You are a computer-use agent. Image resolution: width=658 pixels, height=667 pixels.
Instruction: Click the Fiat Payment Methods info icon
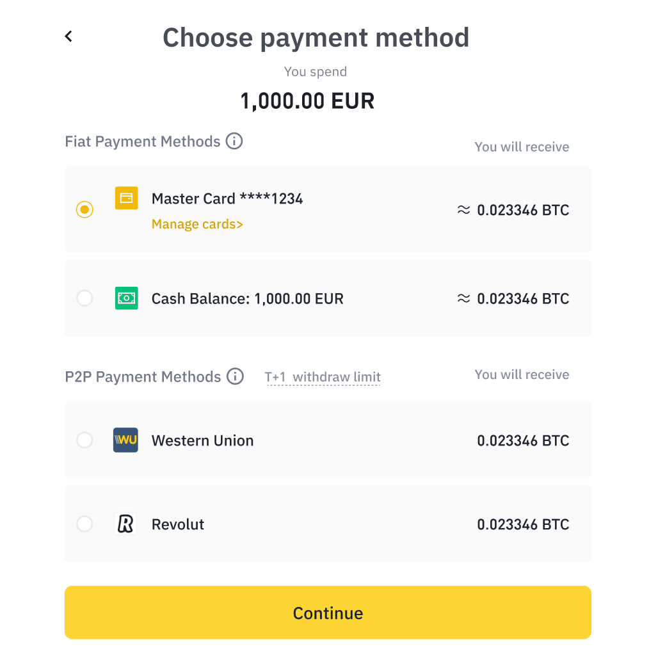click(234, 141)
